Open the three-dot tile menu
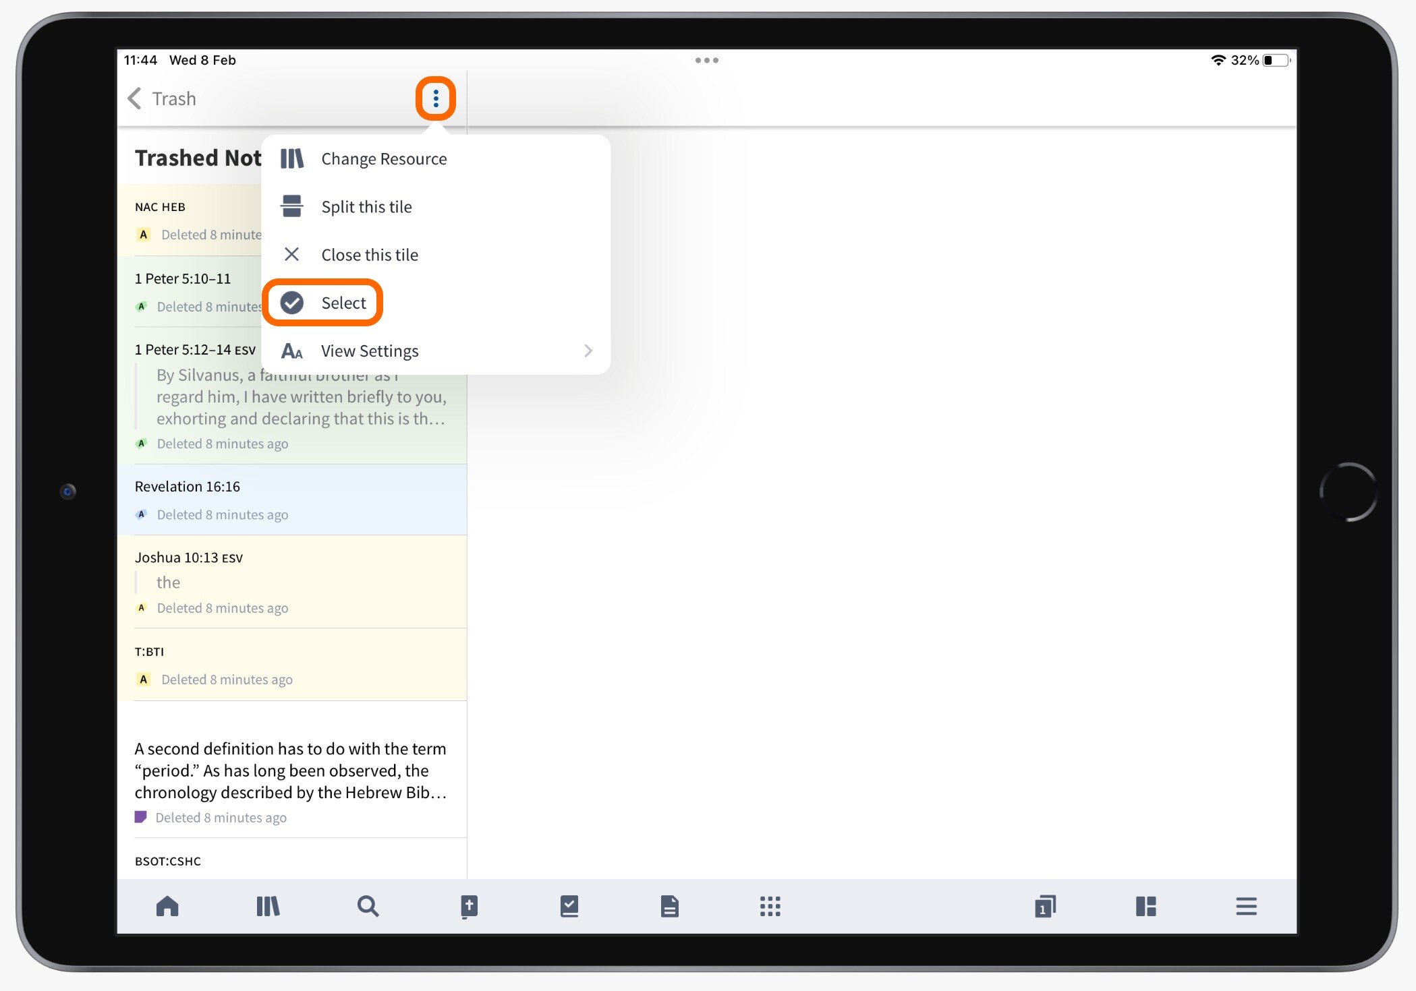This screenshot has height=991, width=1416. point(436,99)
